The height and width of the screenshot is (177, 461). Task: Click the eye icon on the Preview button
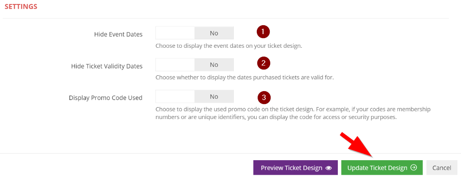coord(329,168)
